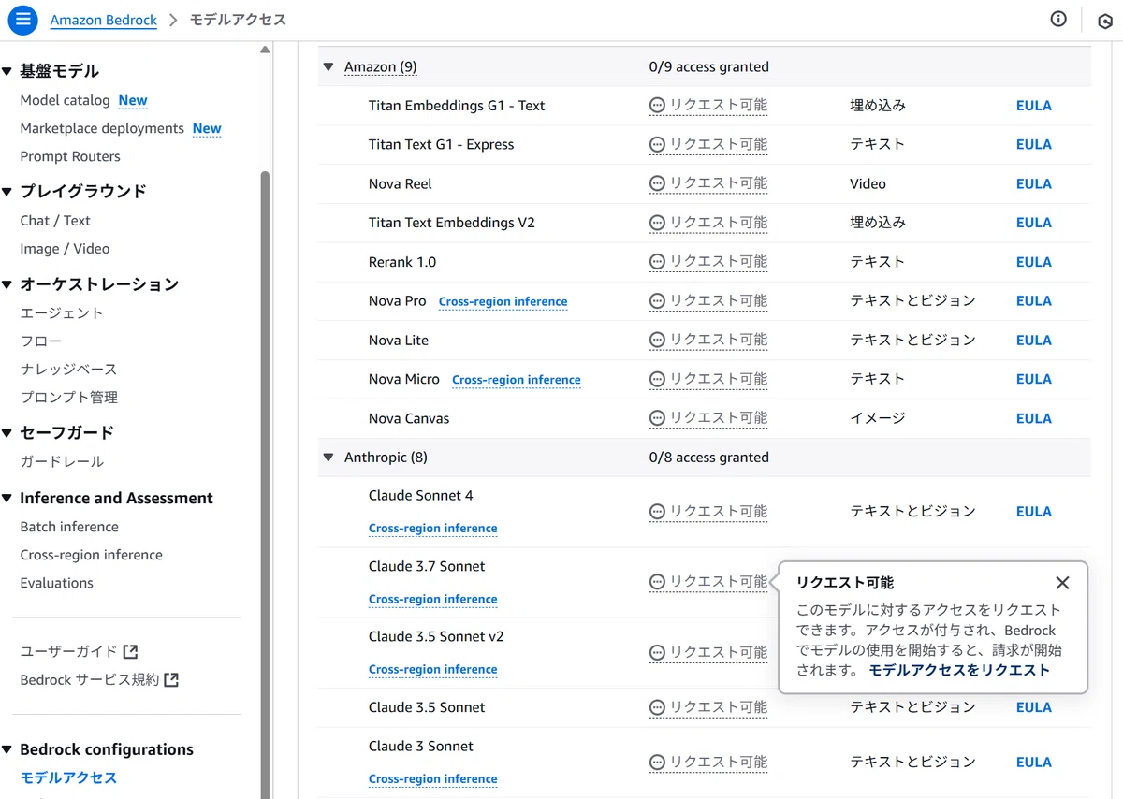Click リクエスト可能 status for Nova Reel
Screen dimensions: 1123x799
[708, 183]
